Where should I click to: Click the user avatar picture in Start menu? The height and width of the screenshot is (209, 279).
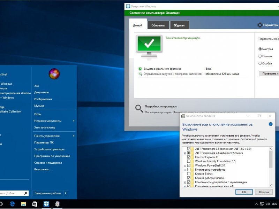pyautogui.click(x=54, y=73)
